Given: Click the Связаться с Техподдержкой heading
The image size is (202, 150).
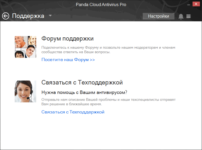Looking at the screenshot, I should pyautogui.click(x=82, y=82).
